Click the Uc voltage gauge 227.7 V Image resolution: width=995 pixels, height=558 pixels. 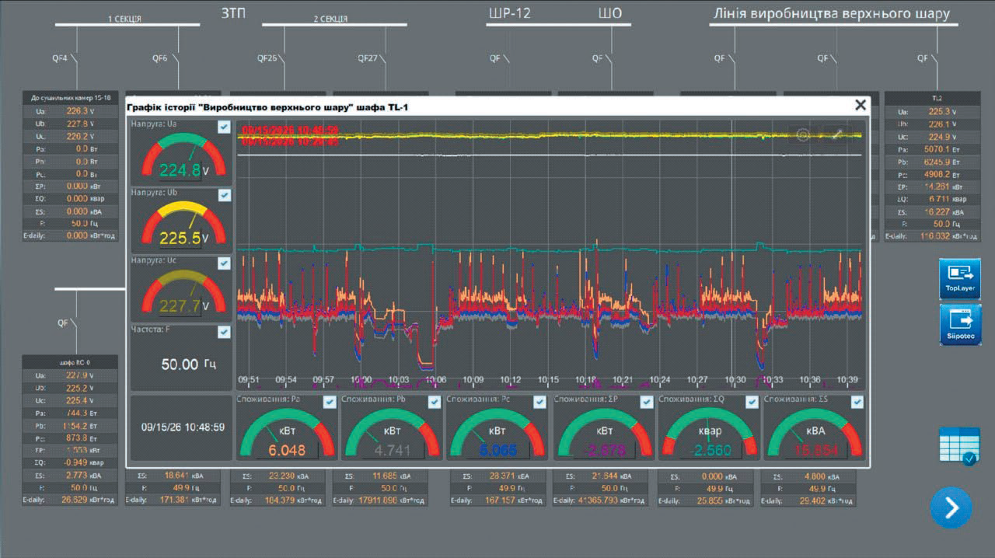coord(183,291)
